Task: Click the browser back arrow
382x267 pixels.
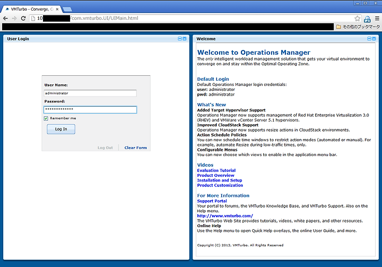Action: pyautogui.click(x=5, y=18)
